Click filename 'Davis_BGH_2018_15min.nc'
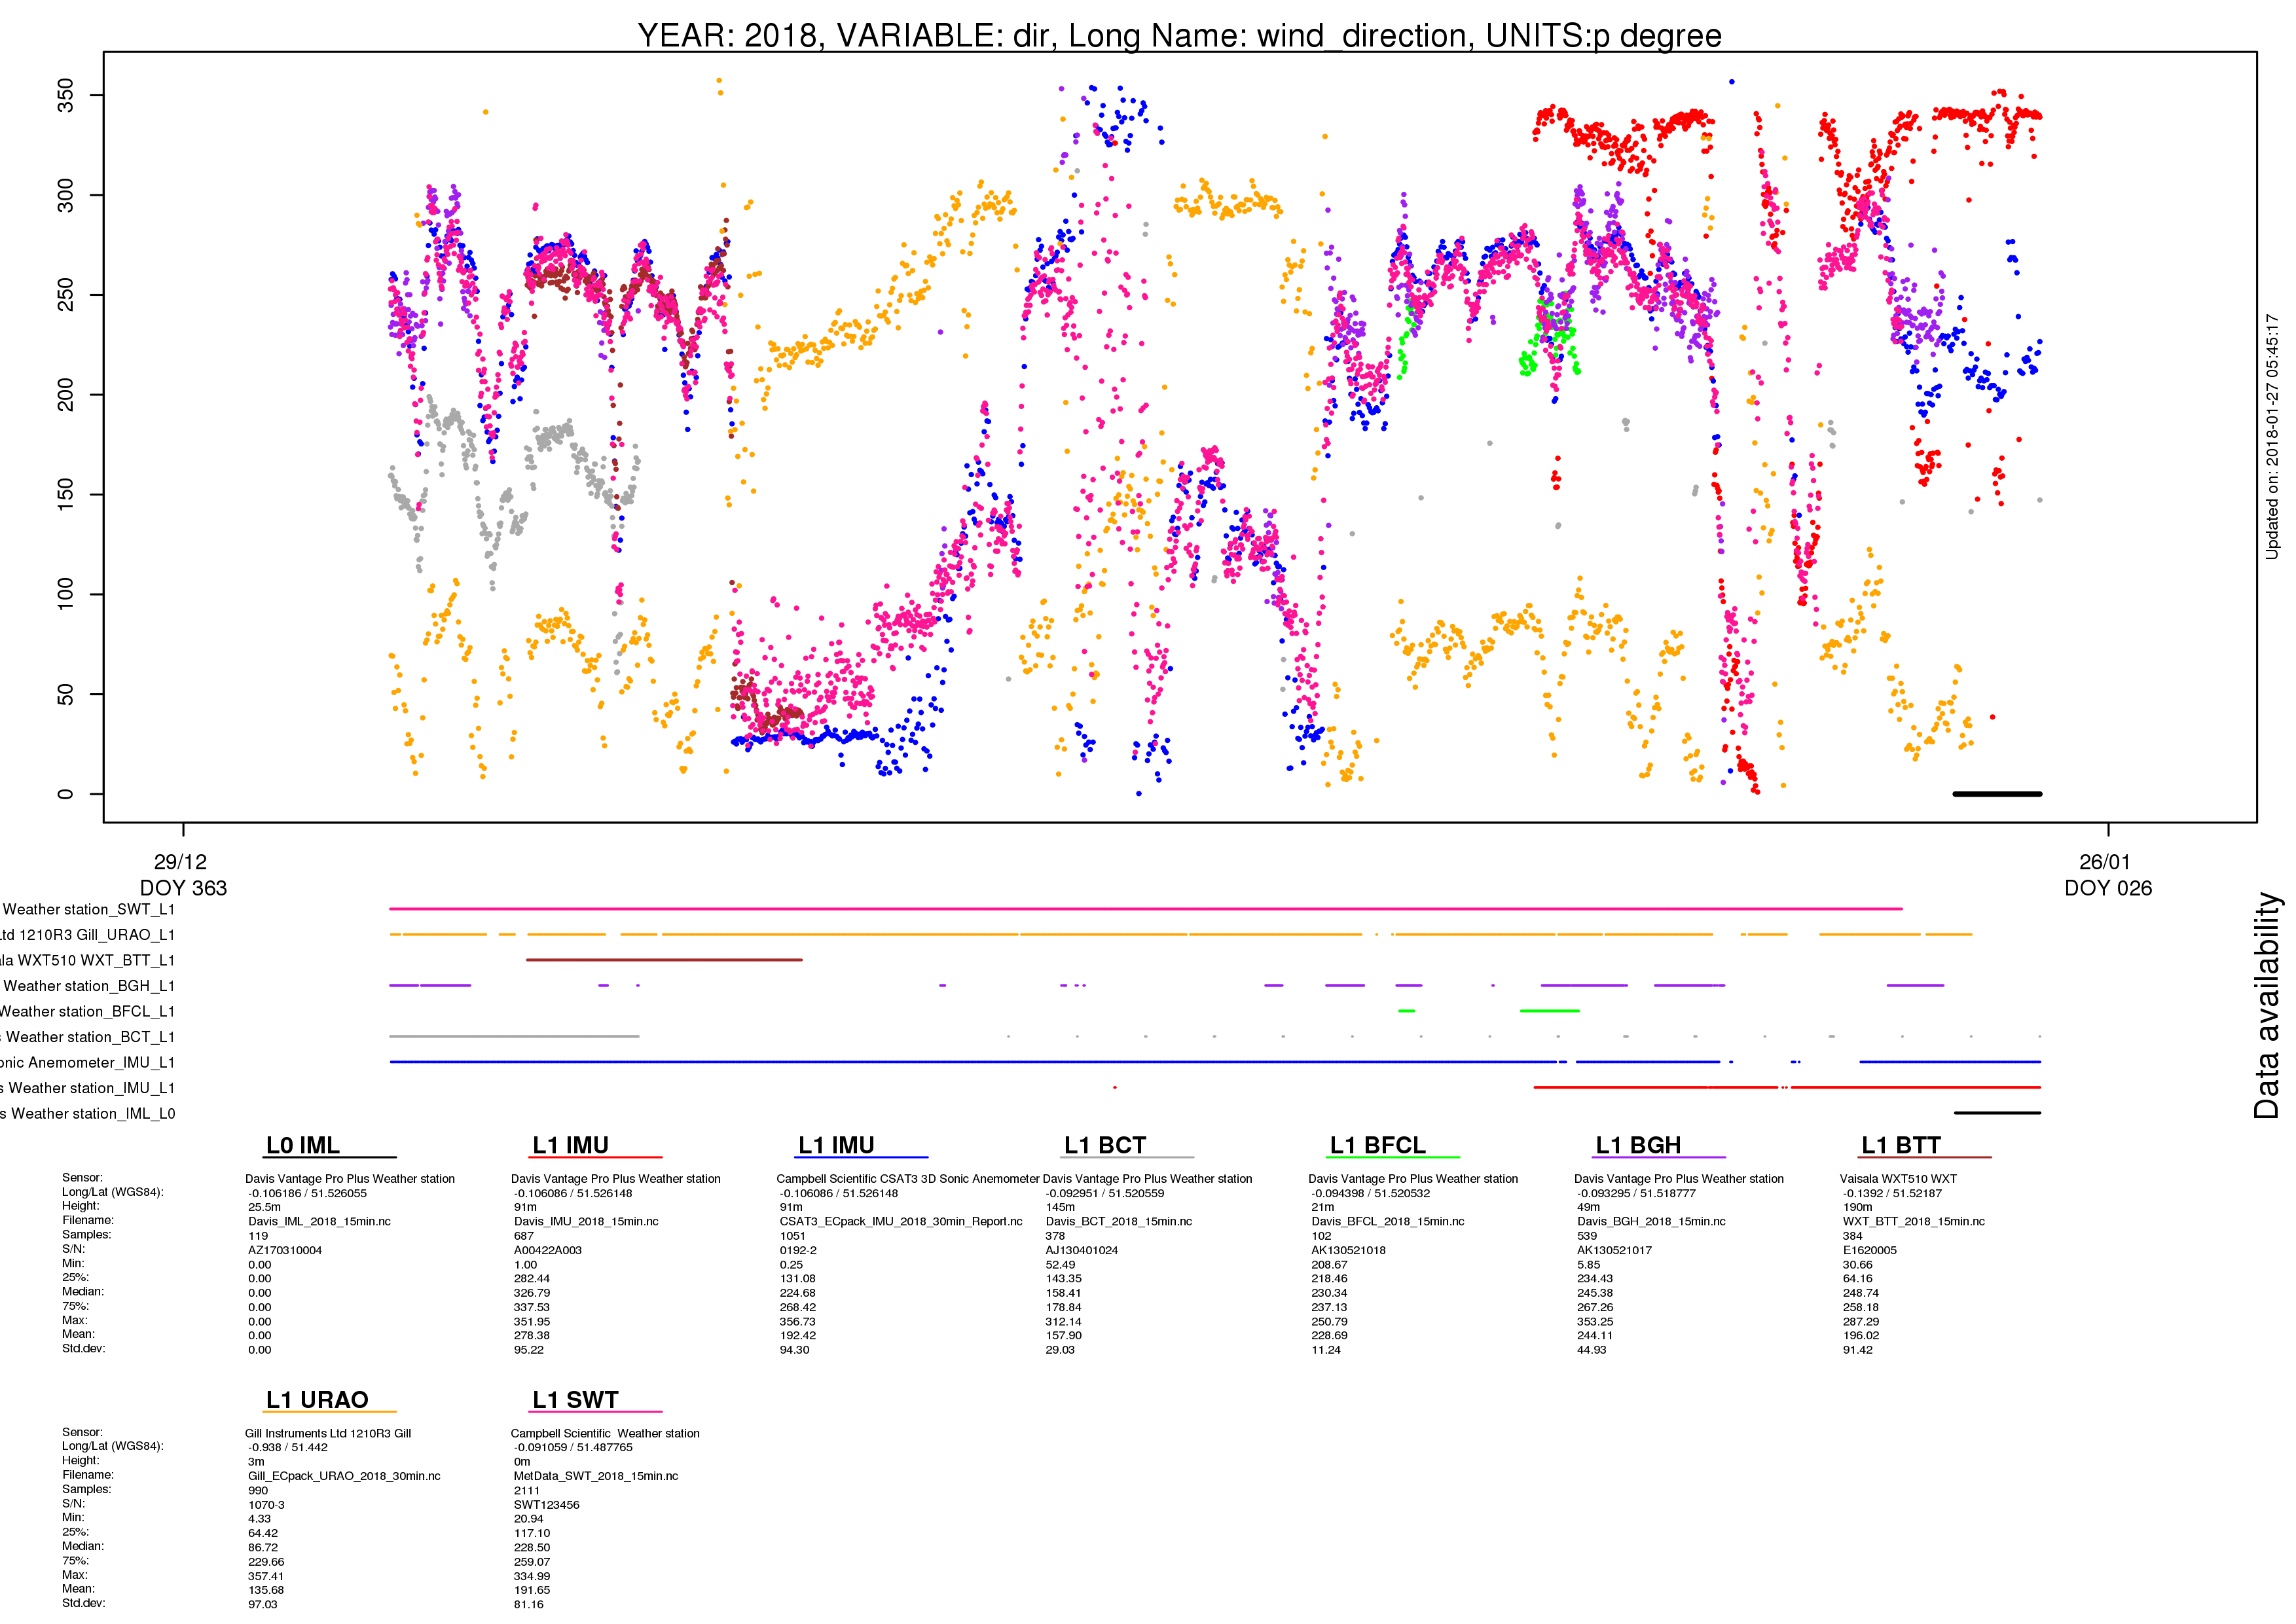Screen dimensions: 2296x1624 click(x=1651, y=1222)
